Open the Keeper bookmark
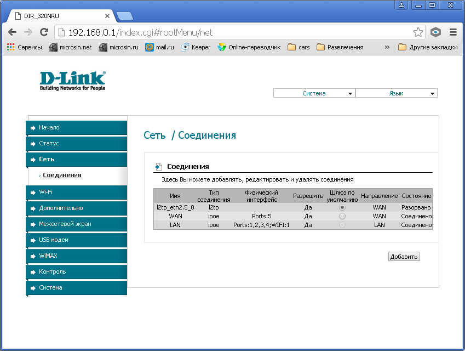Screen dimensions: 465x351 196,47
